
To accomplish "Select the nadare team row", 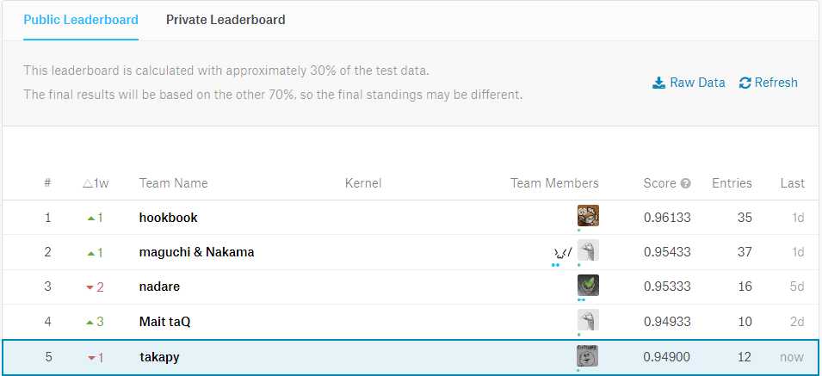I will tap(159, 287).
